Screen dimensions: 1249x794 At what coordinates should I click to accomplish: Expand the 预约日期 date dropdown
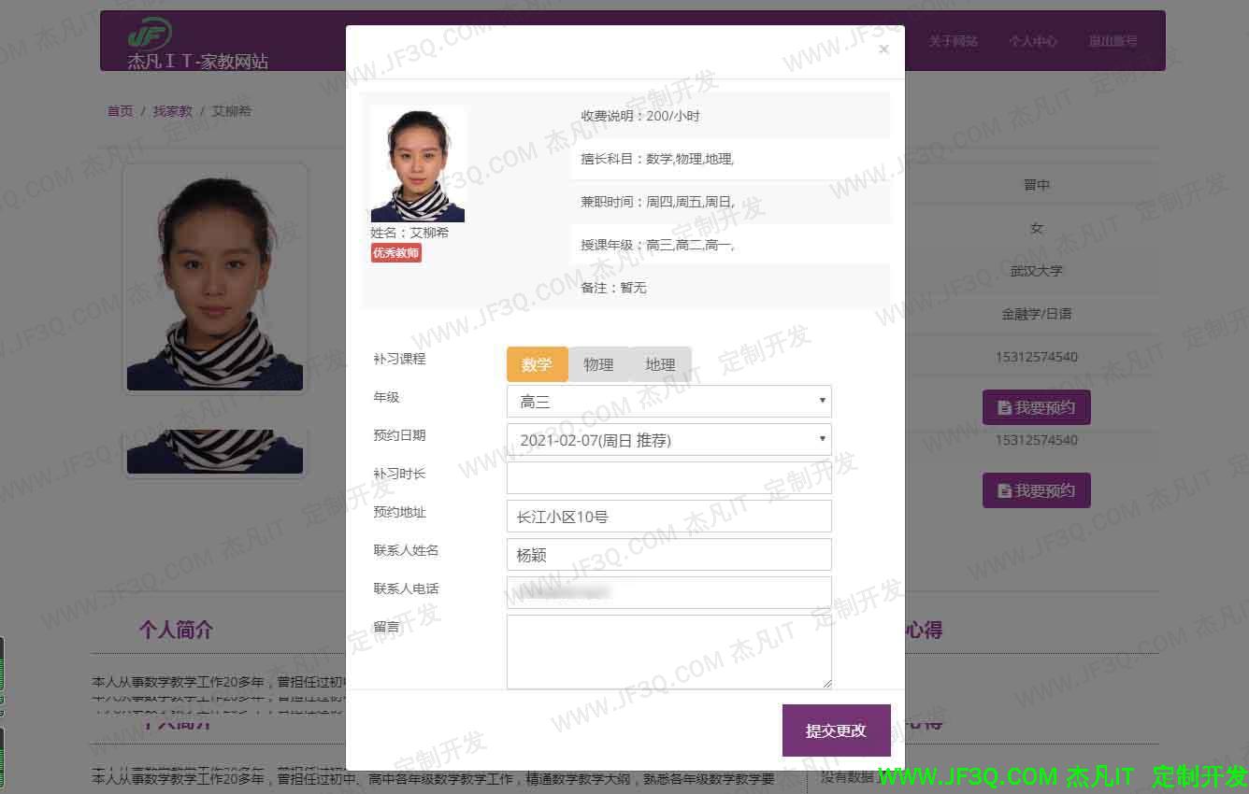point(668,440)
